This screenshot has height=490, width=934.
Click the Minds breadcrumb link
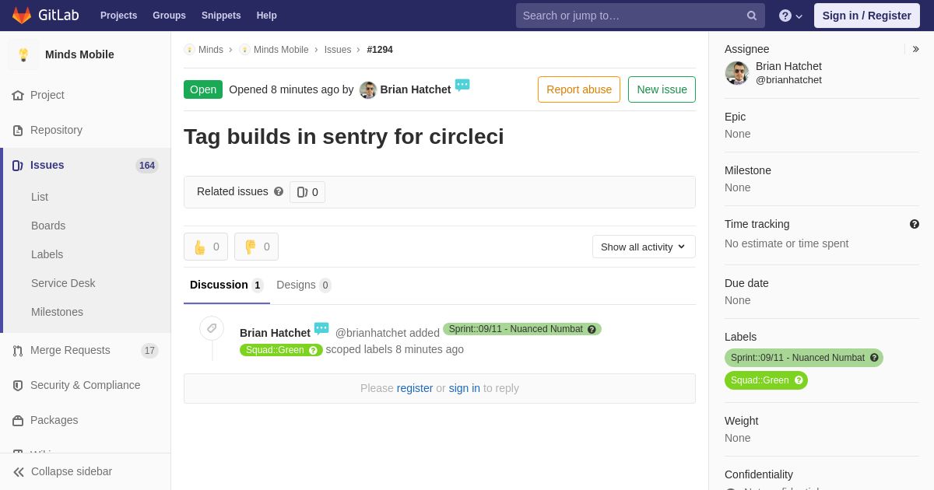[211, 50]
